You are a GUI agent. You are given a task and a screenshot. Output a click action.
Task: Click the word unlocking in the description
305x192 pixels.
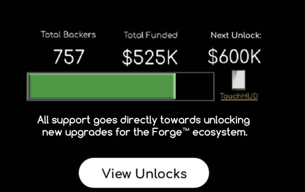tap(227, 120)
